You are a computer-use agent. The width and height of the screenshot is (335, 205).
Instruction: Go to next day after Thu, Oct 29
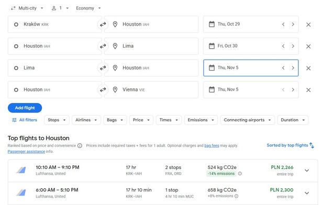pyautogui.click(x=293, y=25)
